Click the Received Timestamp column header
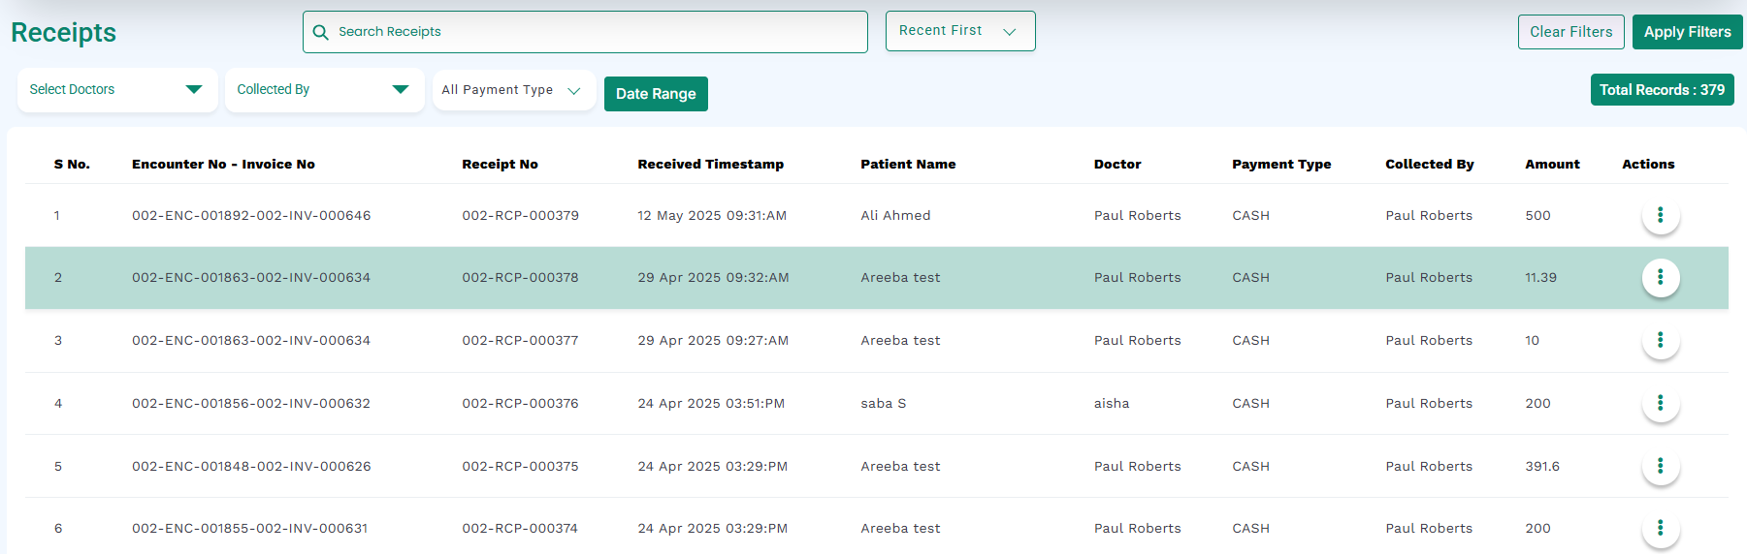This screenshot has height=554, width=1747. [x=710, y=164]
